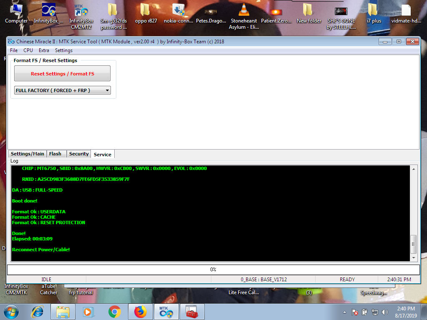Click the 'Done!' log line

(x=19, y=233)
